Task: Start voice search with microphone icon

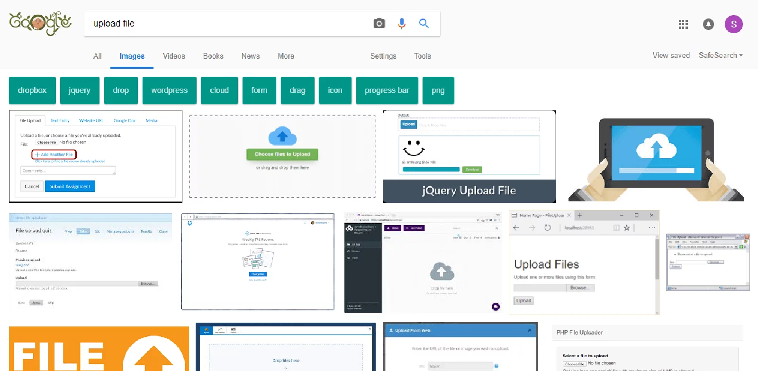Action: point(402,23)
